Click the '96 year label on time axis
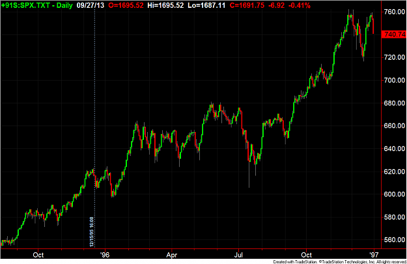This screenshot has height=264, width=407. (x=105, y=255)
